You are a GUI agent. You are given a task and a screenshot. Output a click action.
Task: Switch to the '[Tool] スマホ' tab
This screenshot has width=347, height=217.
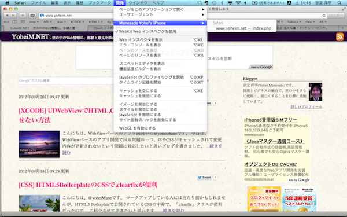click(x=101, y=28)
